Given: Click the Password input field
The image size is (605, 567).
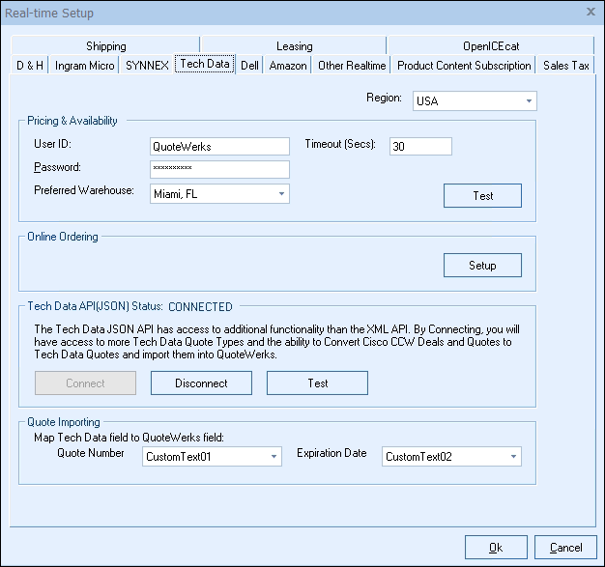Looking at the screenshot, I should point(219,169).
